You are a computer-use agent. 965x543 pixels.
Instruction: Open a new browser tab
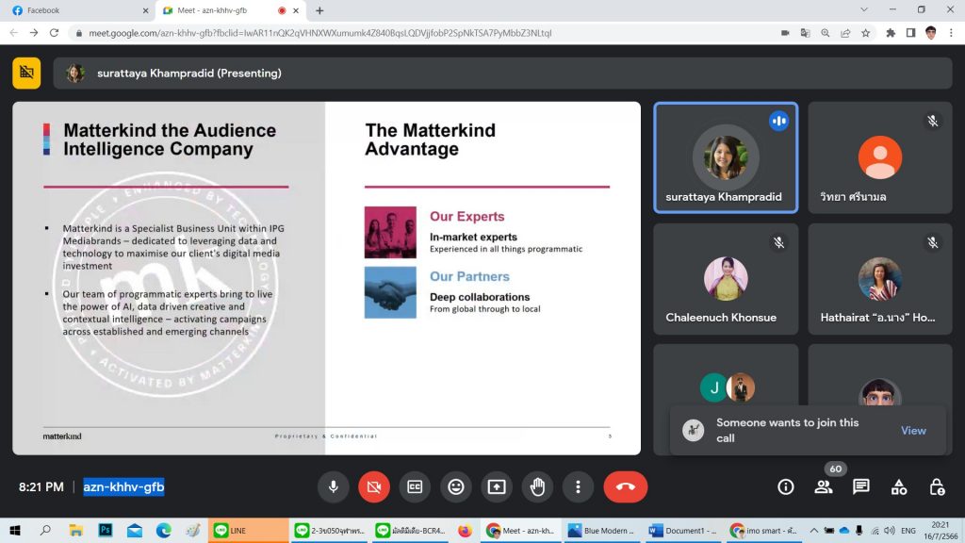click(319, 10)
